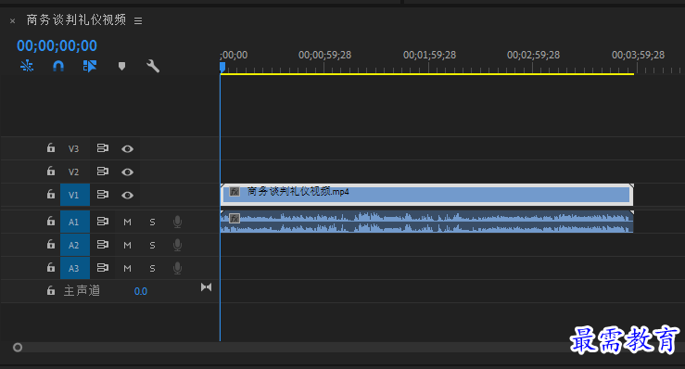This screenshot has width=685, height=369.
Task: Open the sequence panel menu icon
Action: point(138,20)
